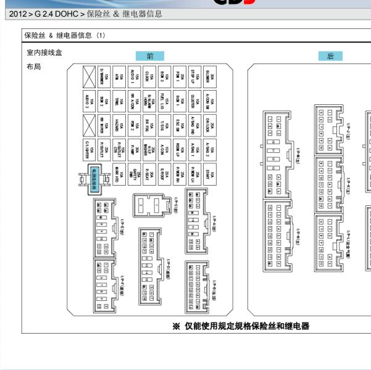
Task: Click the 10A RR FOG fuse
Action: pos(149,126)
